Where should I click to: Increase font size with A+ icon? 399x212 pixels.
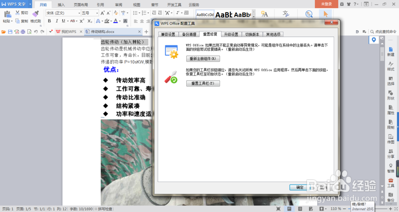[x=103, y=13]
